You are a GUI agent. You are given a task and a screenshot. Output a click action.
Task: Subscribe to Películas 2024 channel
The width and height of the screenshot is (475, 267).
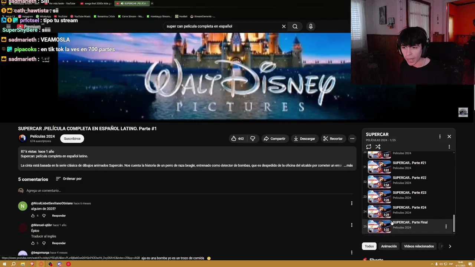72,139
